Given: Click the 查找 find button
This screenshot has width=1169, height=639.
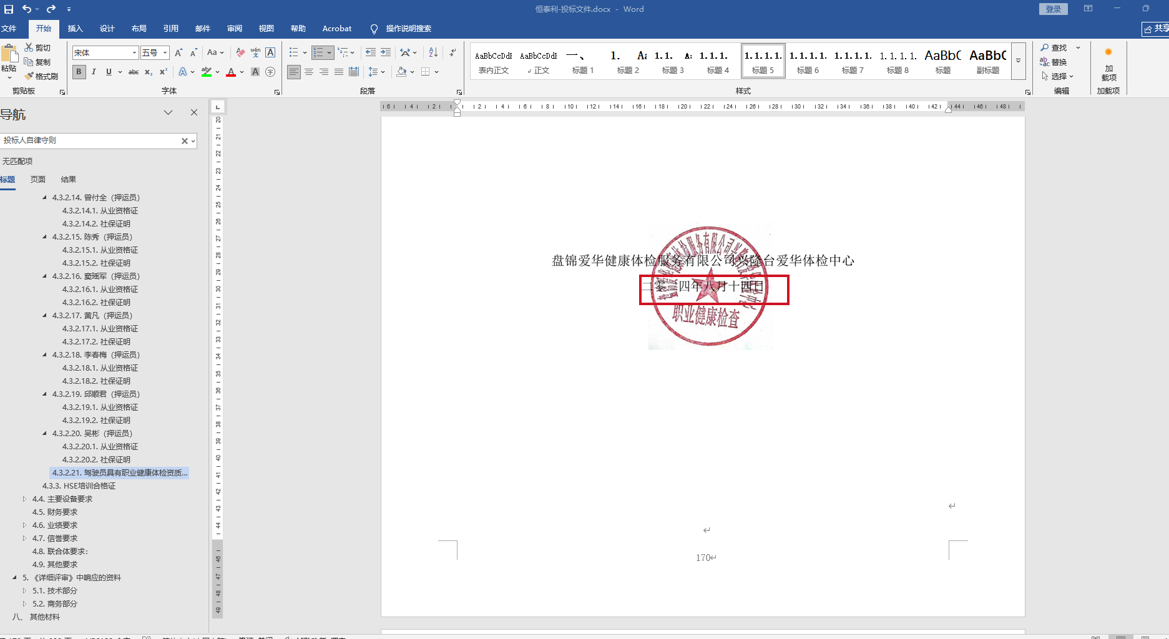Looking at the screenshot, I should (x=1054, y=47).
